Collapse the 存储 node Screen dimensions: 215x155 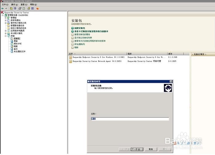tap(6, 36)
